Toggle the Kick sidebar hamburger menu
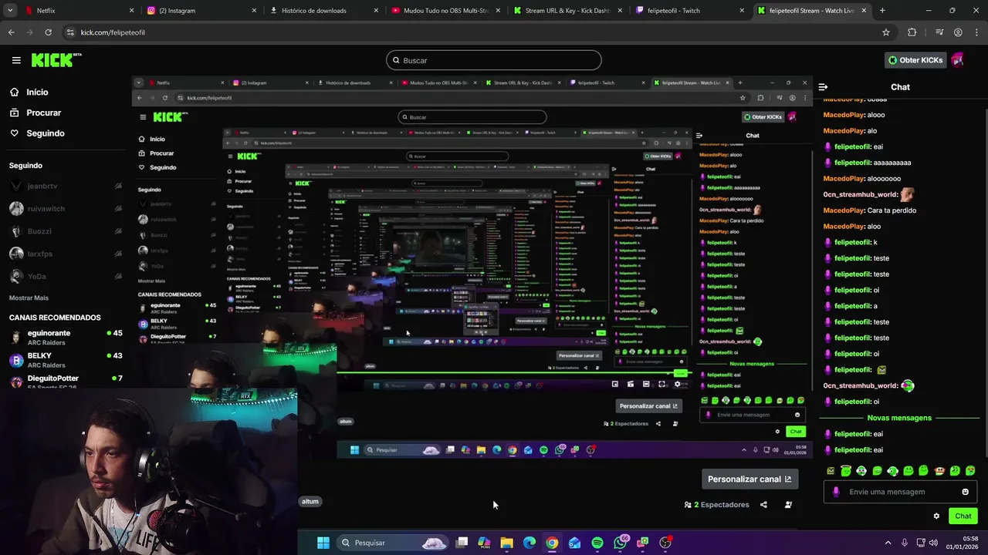The width and height of the screenshot is (988, 555). pyautogui.click(x=16, y=60)
